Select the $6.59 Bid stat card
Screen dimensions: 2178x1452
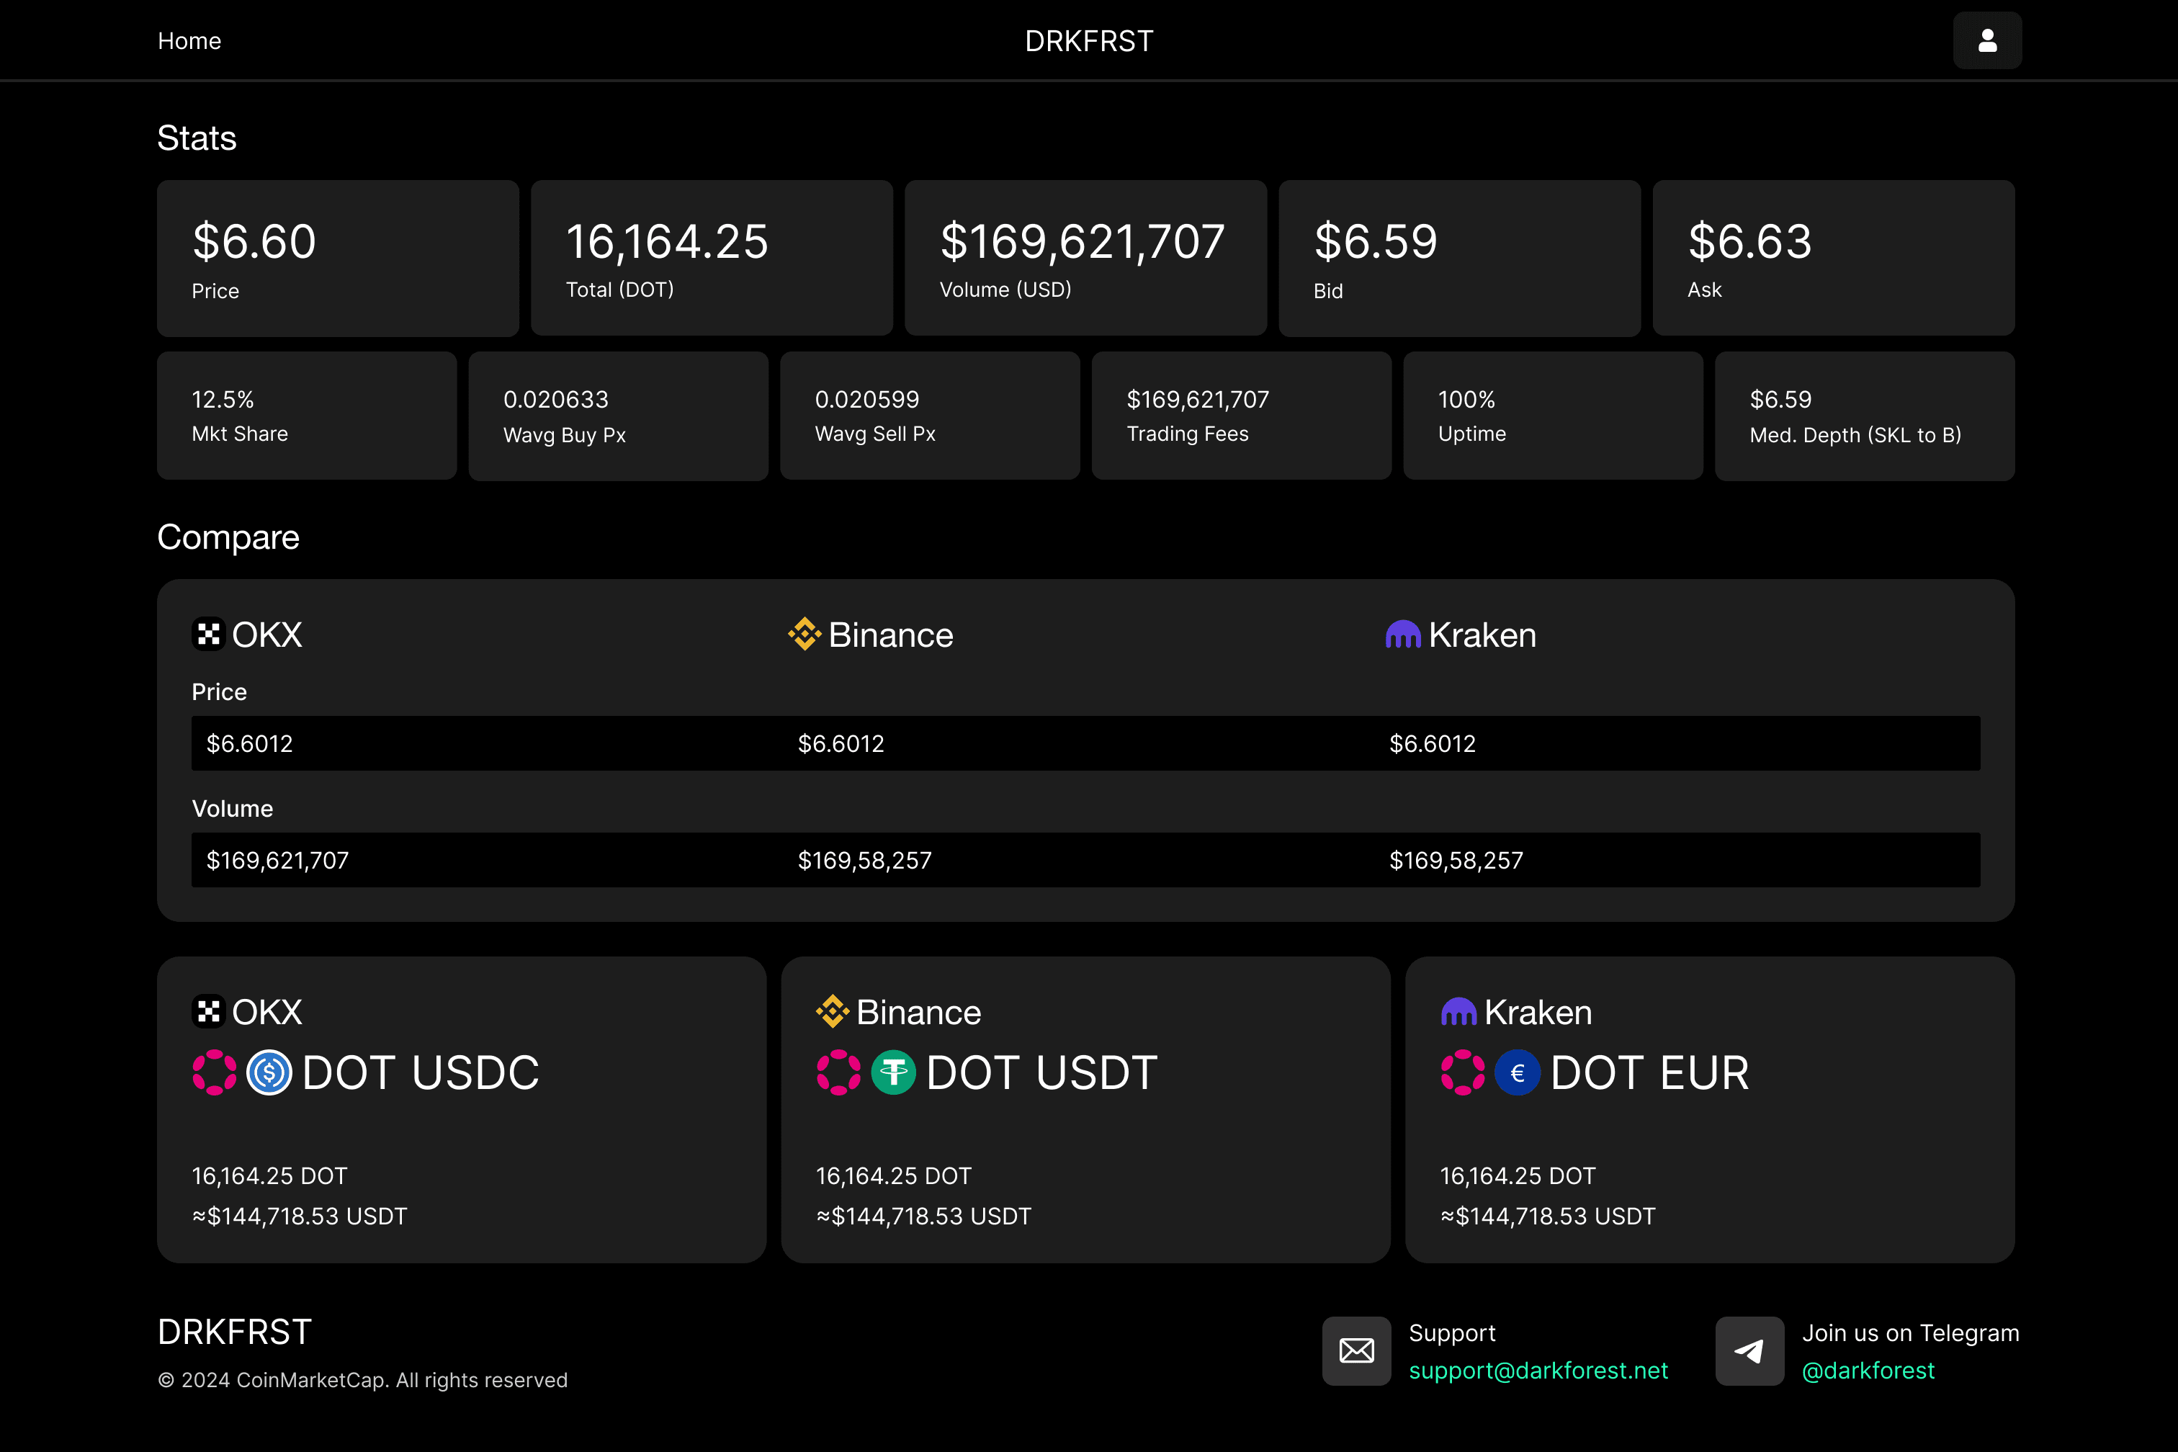1459,259
